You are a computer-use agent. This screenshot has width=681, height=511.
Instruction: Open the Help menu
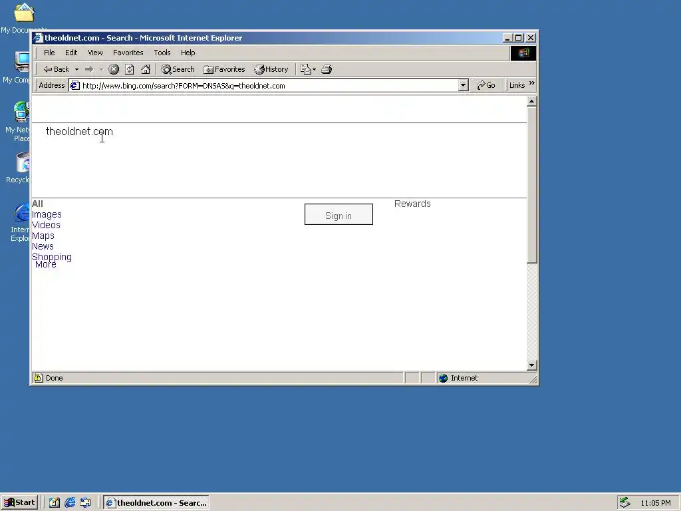[x=188, y=53]
